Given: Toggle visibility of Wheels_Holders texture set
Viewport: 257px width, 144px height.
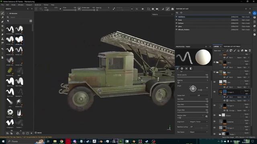Looking at the screenshot, I should [x=177, y=30].
